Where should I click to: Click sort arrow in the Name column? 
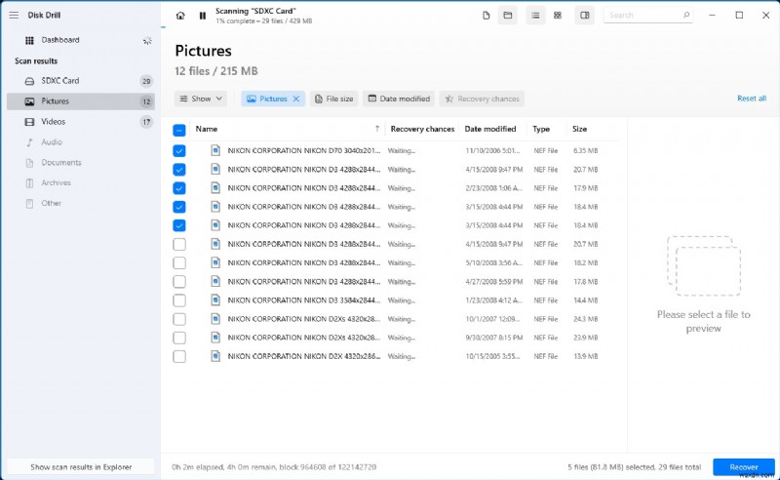(x=377, y=129)
